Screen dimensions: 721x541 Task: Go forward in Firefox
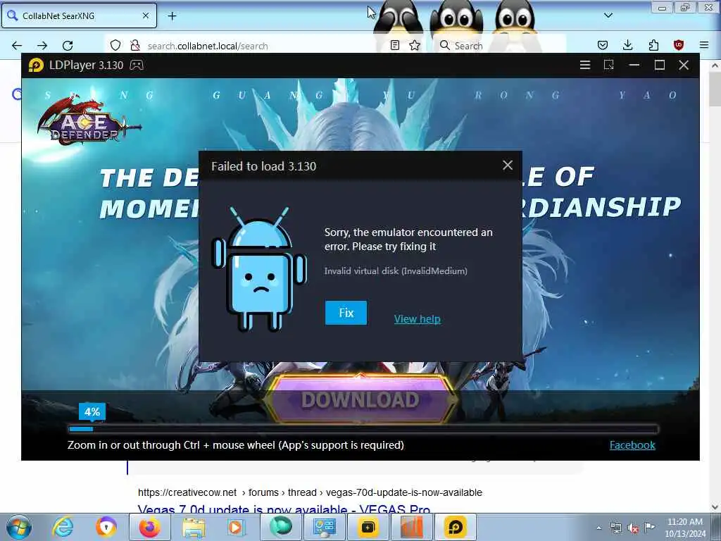(x=42, y=46)
